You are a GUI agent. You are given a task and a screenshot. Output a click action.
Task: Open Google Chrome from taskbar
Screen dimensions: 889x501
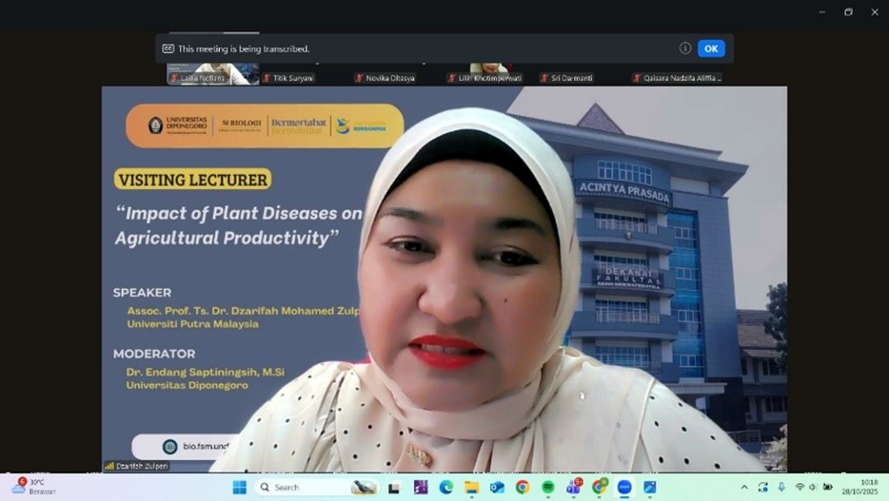(x=523, y=487)
